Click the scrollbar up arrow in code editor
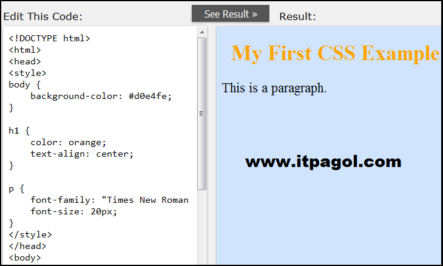The width and height of the screenshot is (443, 266). click(202, 32)
